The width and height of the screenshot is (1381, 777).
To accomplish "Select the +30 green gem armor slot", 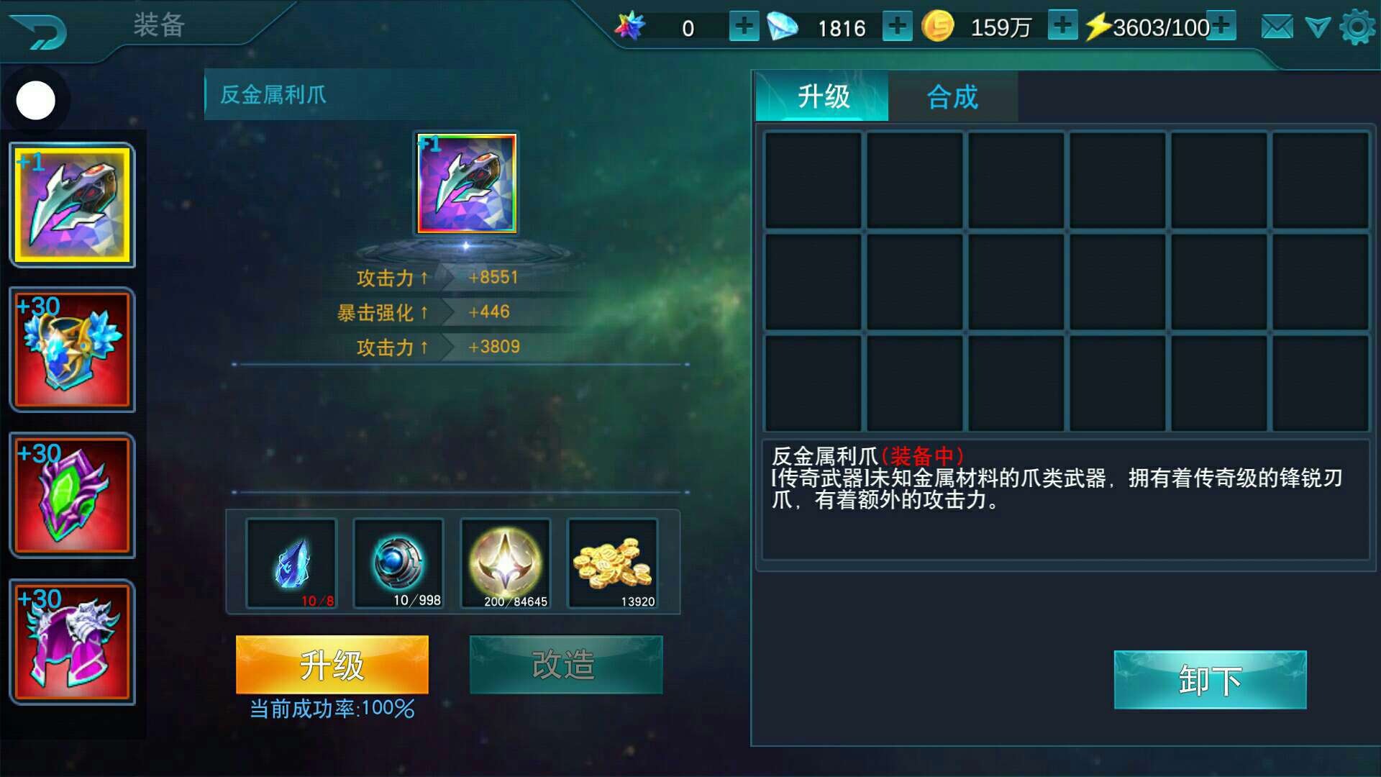I will [x=72, y=496].
